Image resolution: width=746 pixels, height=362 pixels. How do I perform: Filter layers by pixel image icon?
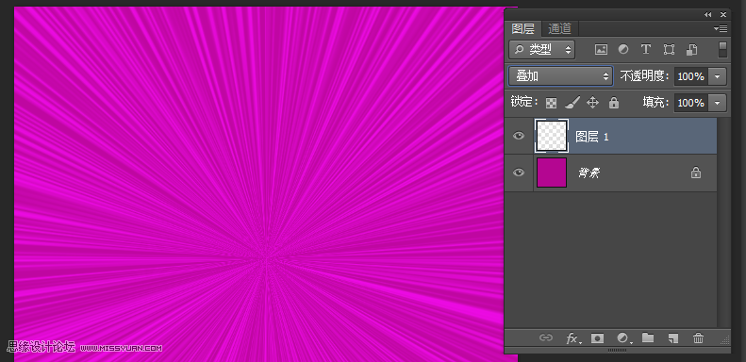601,49
